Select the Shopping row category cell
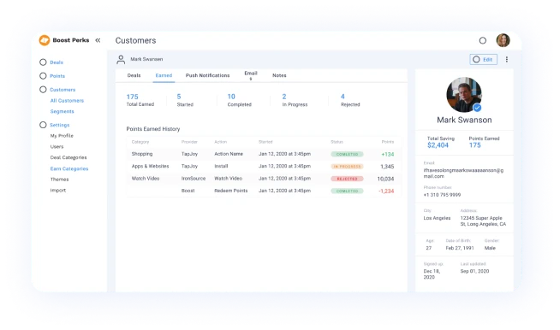Image resolution: width=560 pixels, height=330 pixels. (142, 154)
